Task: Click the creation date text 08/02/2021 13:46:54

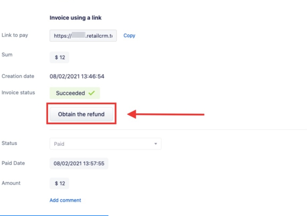Action: (x=77, y=76)
